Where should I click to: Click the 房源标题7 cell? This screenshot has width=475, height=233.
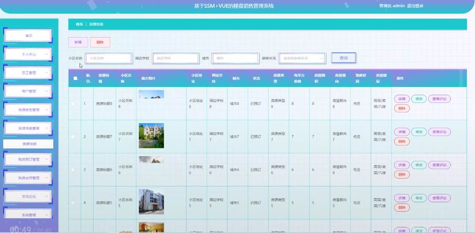[x=104, y=136]
